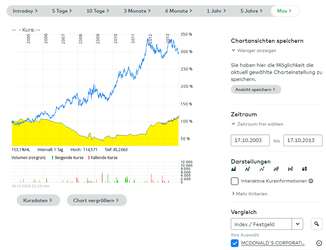Click the Chart vergrößern button

[96, 200]
